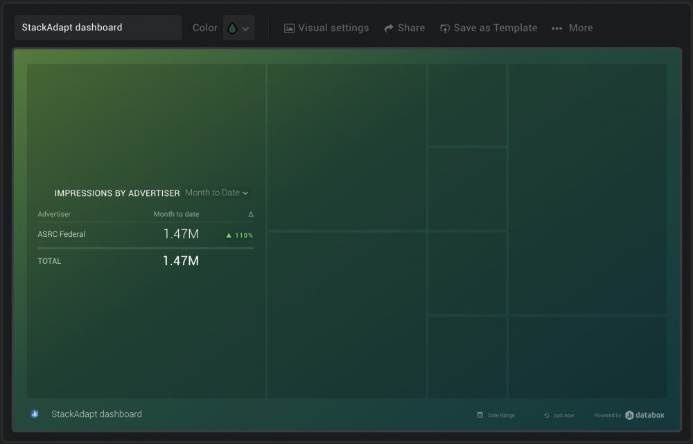This screenshot has height=444, width=693.
Task: Click the StackAdapt dashboard title field
Action: 98,27
